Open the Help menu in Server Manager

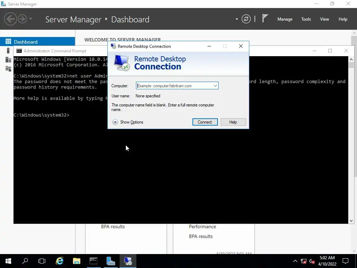tap(343, 19)
